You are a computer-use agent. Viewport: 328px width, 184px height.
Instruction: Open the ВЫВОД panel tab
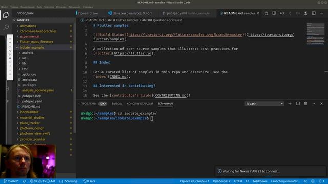pyautogui.click(x=117, y=104)
